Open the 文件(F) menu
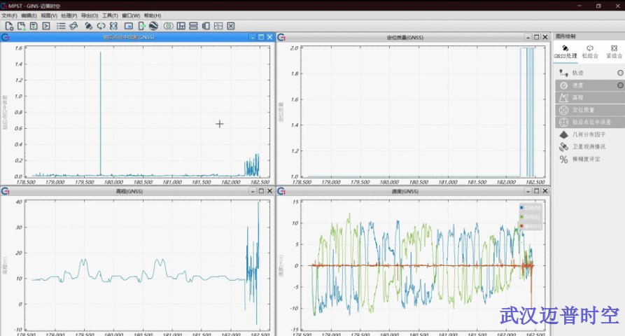The width and height of the screenshot is (625, 336). (9, 15)
